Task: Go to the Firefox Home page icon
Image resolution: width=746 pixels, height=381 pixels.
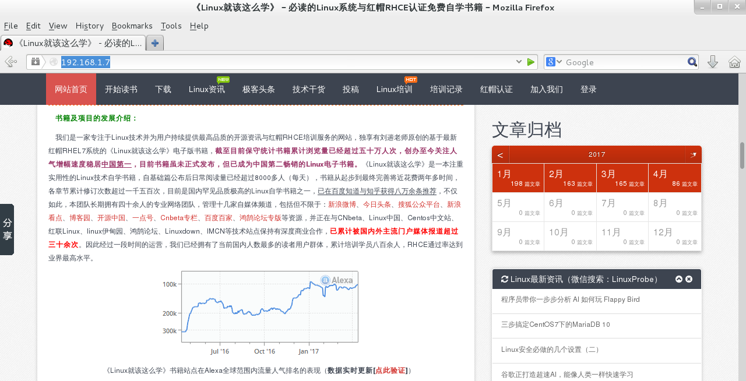Action: 734,62
